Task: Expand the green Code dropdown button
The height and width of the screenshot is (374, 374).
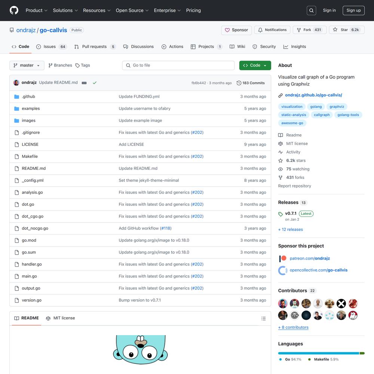Action: 255,65
